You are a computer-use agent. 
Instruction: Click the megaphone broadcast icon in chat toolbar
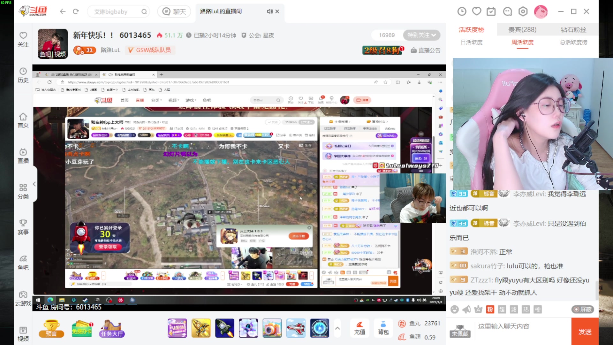pyautogui.click(x=466, y=309)
